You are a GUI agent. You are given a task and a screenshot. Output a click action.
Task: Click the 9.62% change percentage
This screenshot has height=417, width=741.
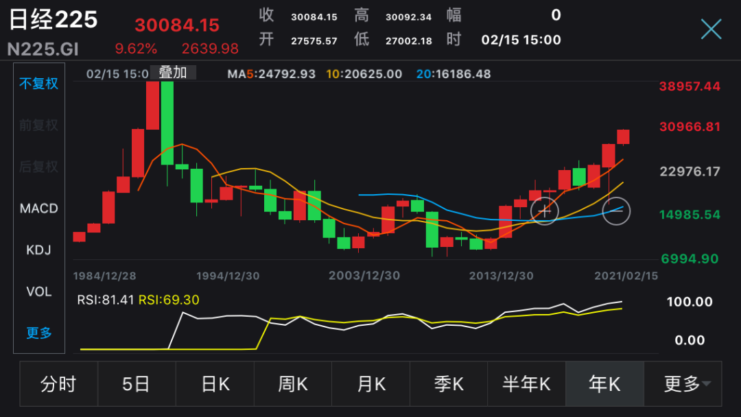[136, 48]
